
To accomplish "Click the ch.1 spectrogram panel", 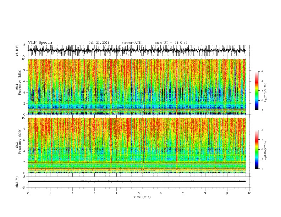I will [x=137, y=87].
